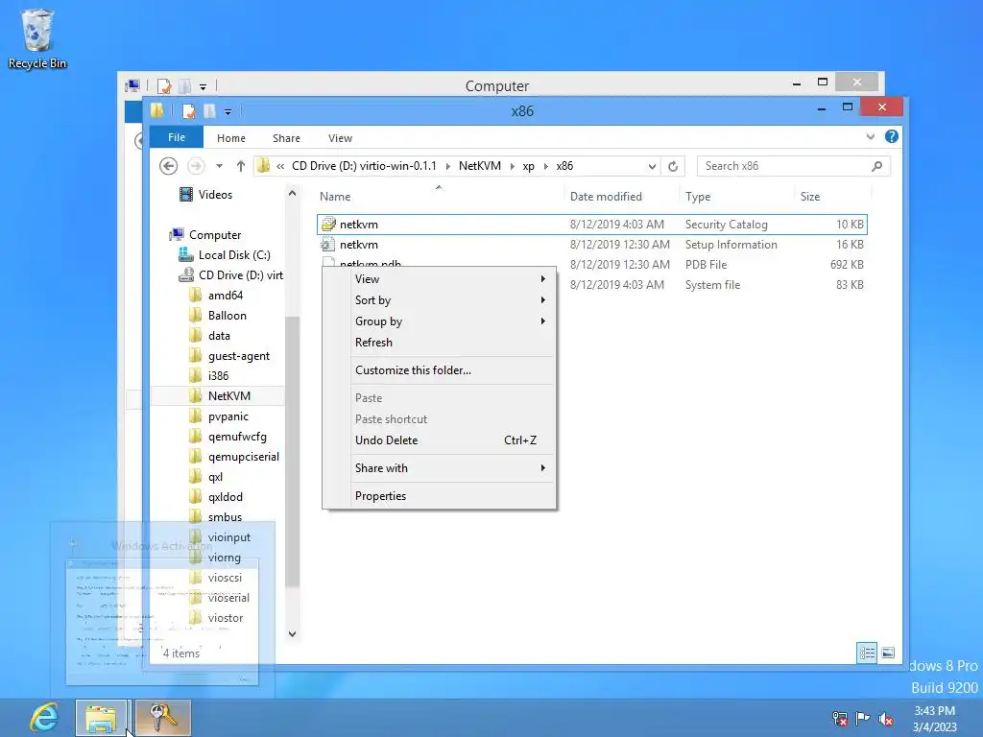The image size is (983, 737).
Task: Open recent locations dropdown arrow
Action: [219, 166]
